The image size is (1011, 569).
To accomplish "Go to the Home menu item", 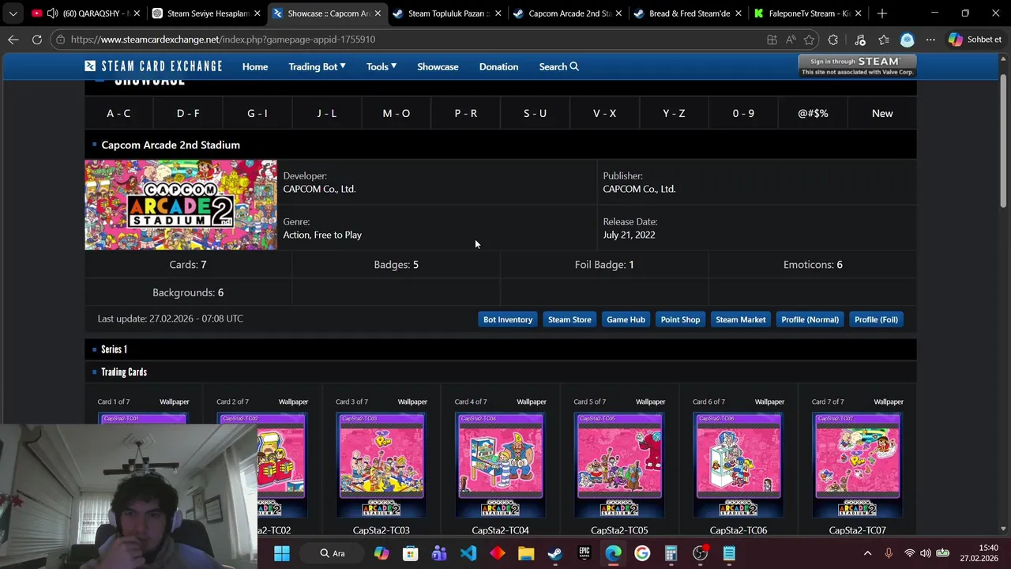I will point(255,66).
